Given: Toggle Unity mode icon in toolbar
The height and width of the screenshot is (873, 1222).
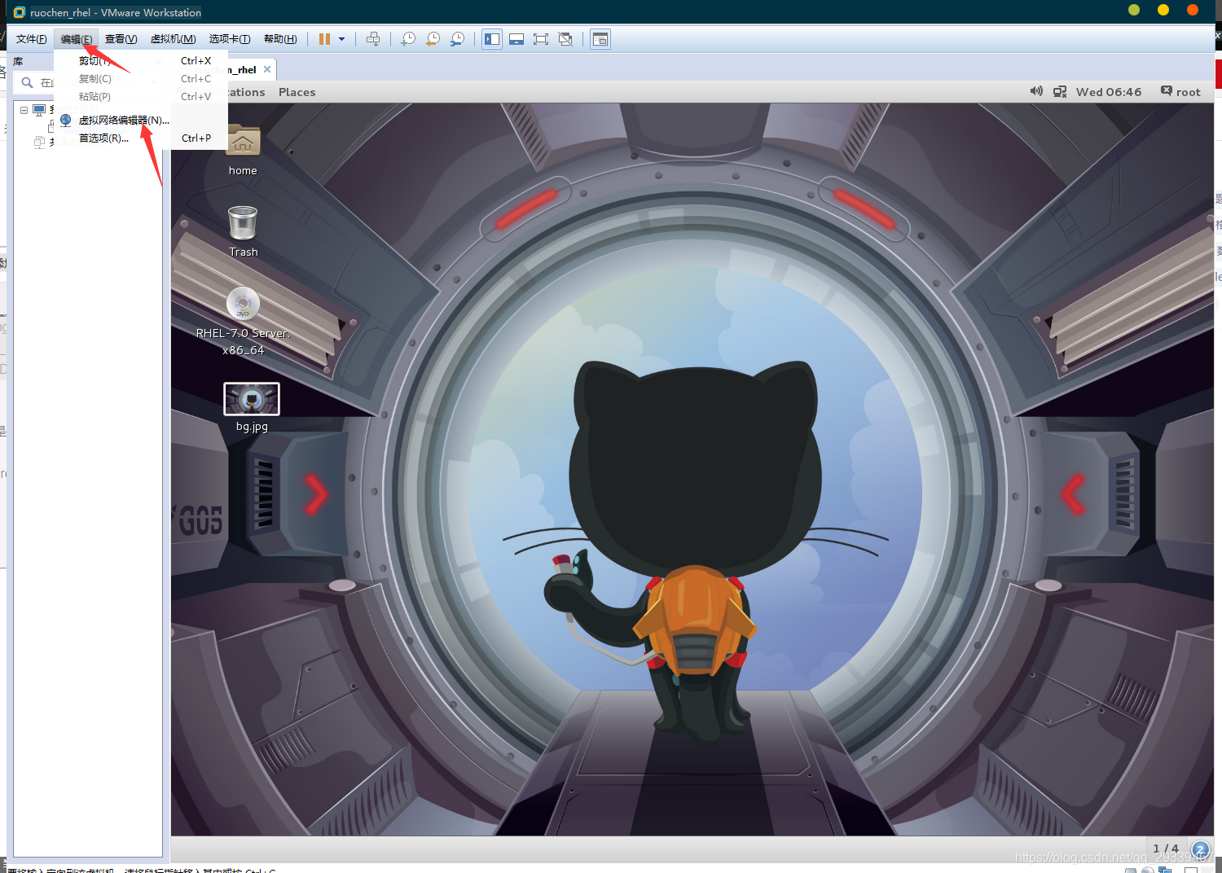Looking at the screenshot, I should click(x=565, y=39).
